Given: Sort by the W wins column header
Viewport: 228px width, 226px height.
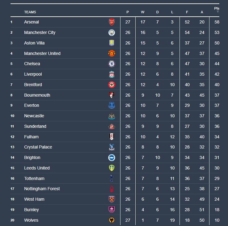Looking at the screenshot, I should [143, 12].
